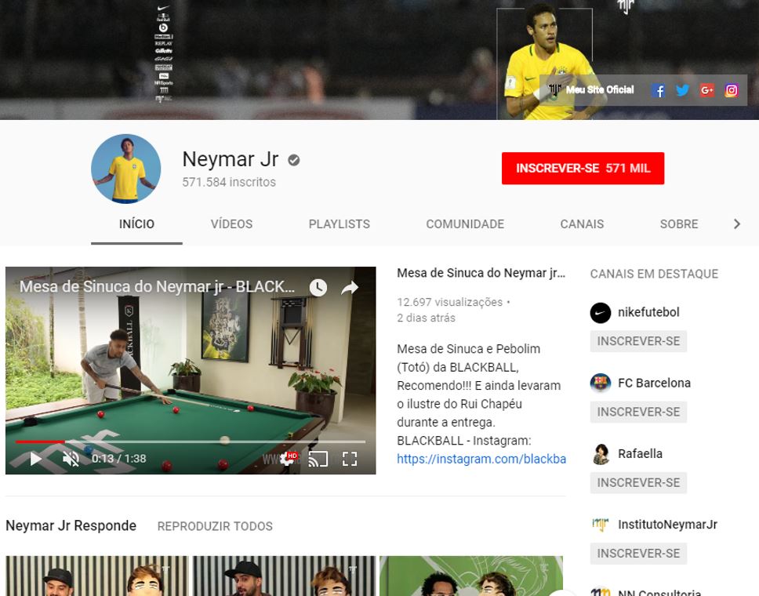This screenshot has height=596, width=759.
Task: Open 'Mesa de Sinuca do Neymar jr...' title link
Action: coord(481,273)
